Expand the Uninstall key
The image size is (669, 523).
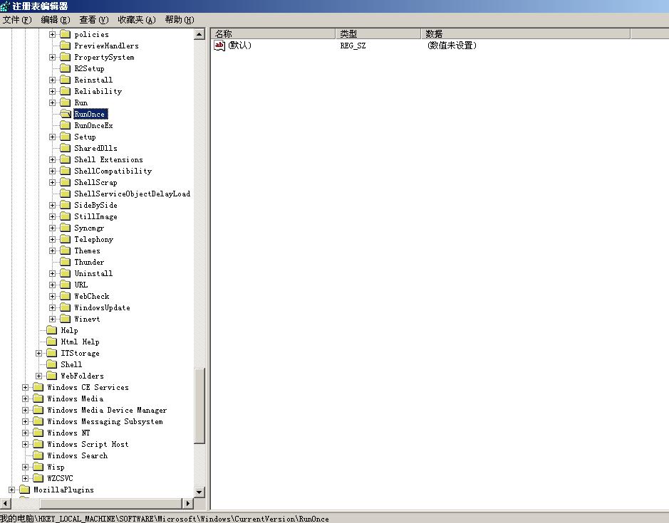(52, 274)
